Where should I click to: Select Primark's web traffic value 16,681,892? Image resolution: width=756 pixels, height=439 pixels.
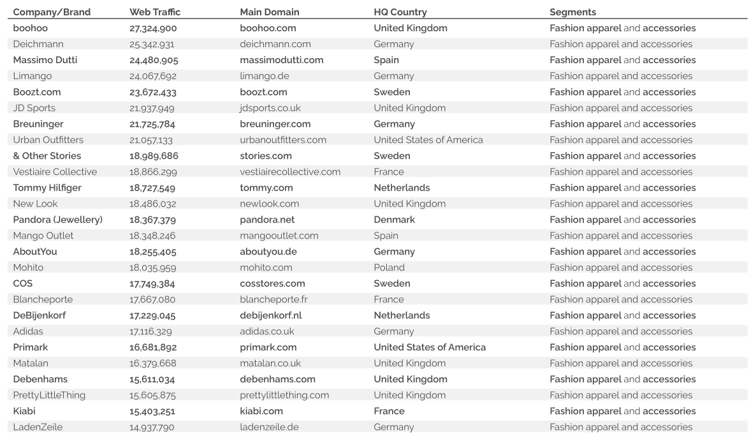153,347
